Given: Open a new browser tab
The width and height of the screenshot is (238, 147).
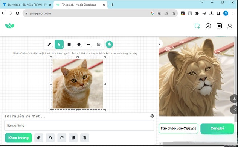Looking at the screenshot, I should [x=112, y=5].
